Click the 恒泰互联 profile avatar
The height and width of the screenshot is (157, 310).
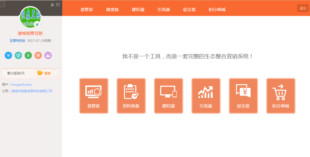tap(30, 18)
